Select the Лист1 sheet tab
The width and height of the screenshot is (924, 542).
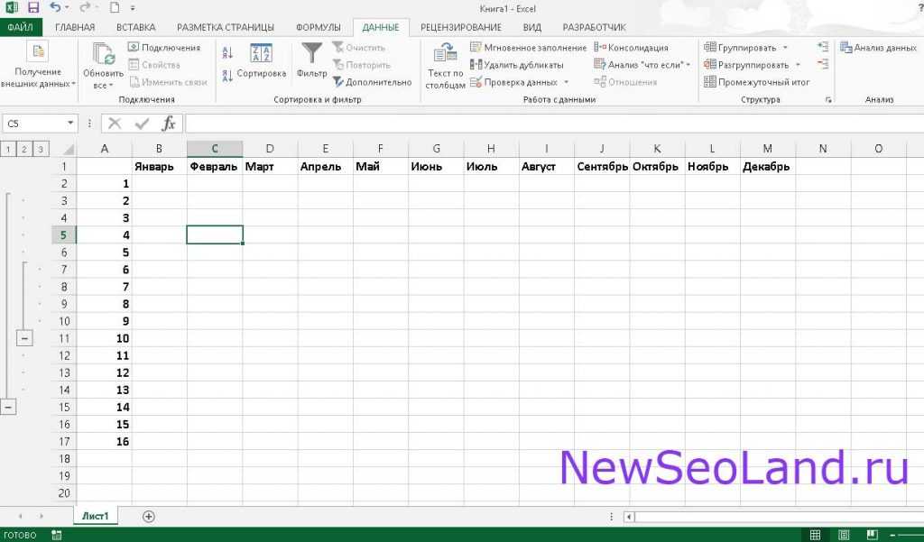[x=96, y=516]
